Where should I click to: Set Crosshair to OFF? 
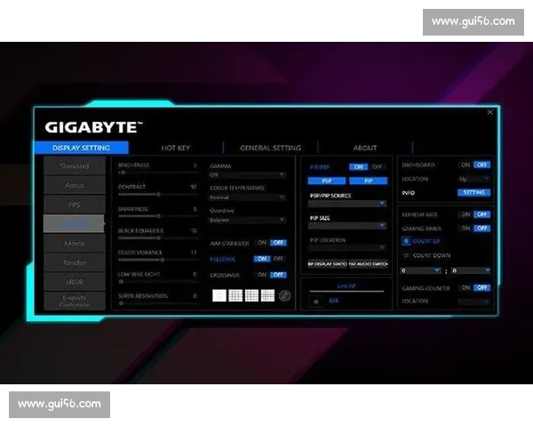[278, 275]
